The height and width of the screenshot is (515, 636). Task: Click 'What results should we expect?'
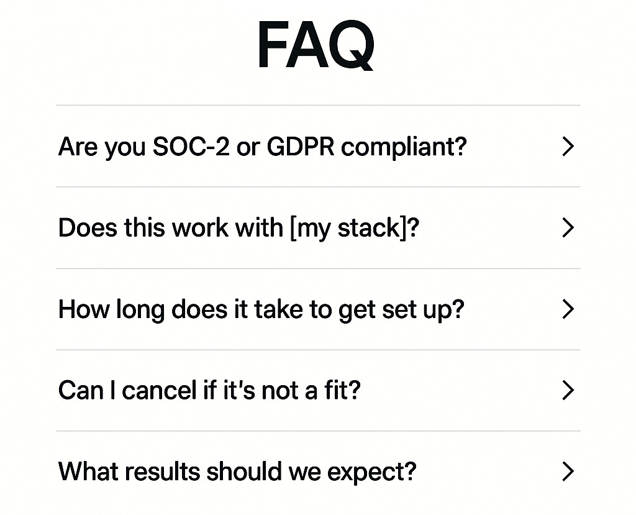click(x=237, y=472)
